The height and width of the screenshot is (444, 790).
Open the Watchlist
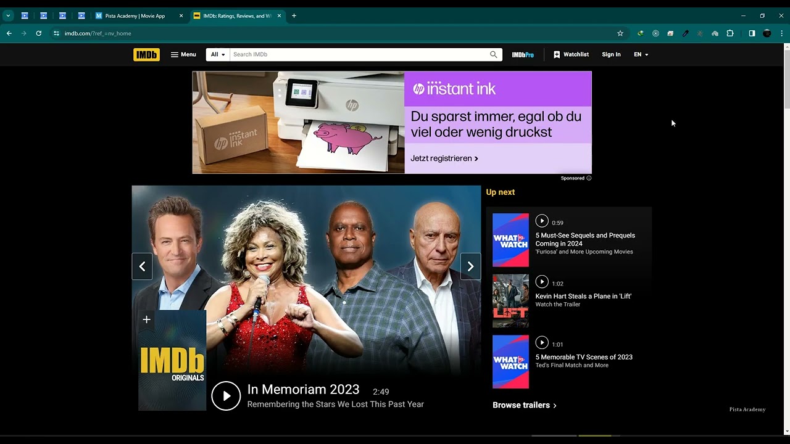(x=571, y=54)
